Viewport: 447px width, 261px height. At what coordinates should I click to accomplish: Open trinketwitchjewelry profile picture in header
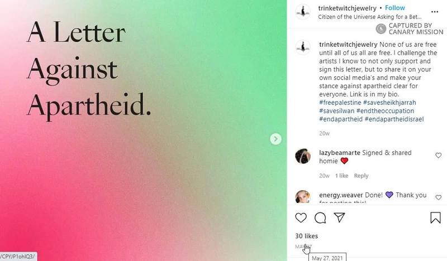302,12
